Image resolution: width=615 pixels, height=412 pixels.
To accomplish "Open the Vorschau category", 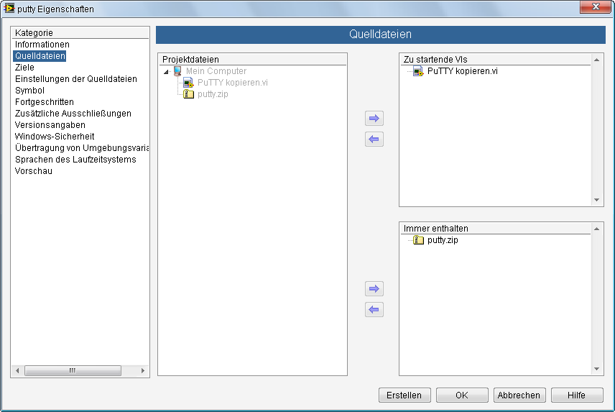I will [x=33, y=170].
